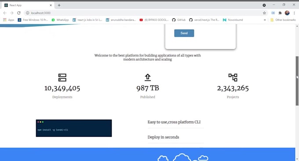Click the Send button
299x161 pixels.
click(184, 33)
